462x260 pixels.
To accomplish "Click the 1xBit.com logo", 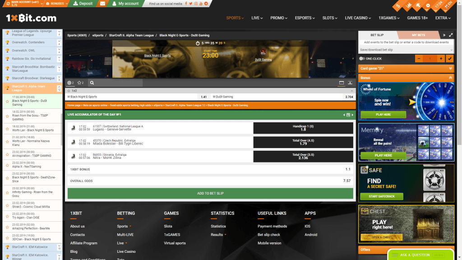I will pyautogui.click(x=31, y=18).
